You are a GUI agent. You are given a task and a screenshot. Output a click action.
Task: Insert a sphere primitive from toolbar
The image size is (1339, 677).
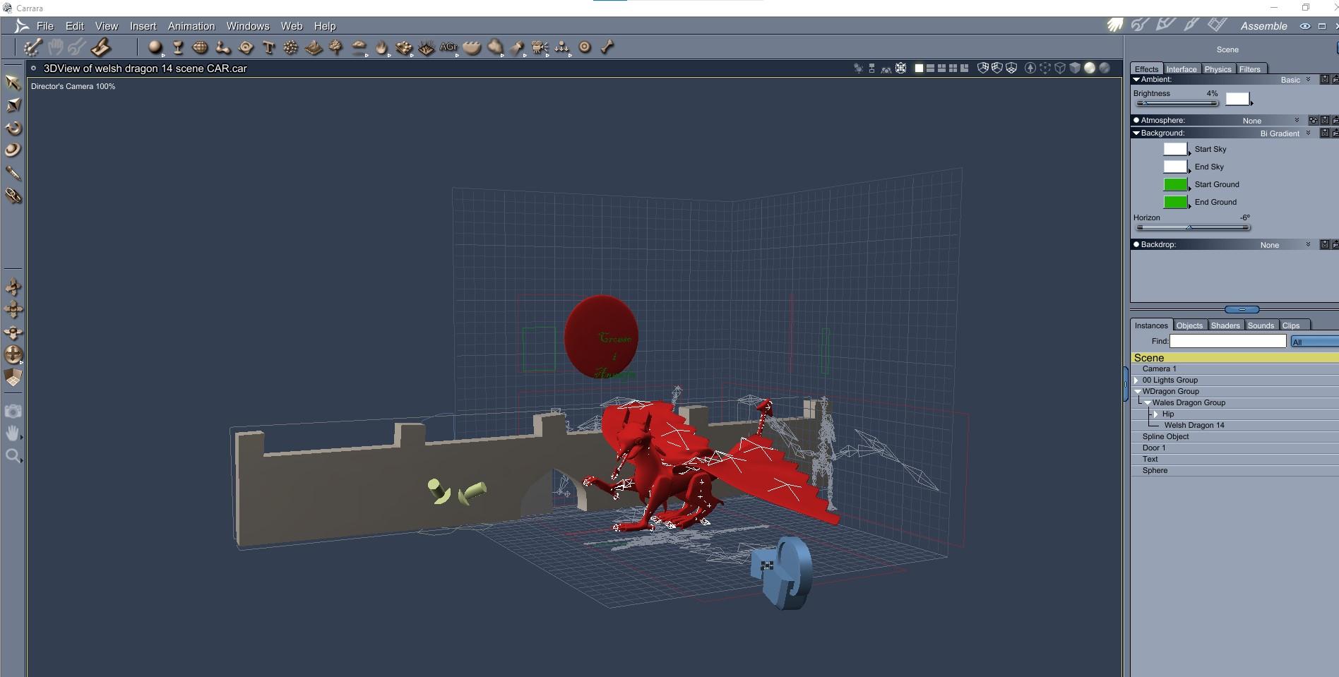(155, 47)
